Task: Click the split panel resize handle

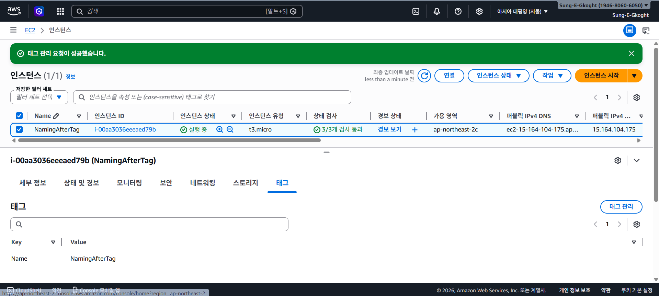Action: pos(327,152)
